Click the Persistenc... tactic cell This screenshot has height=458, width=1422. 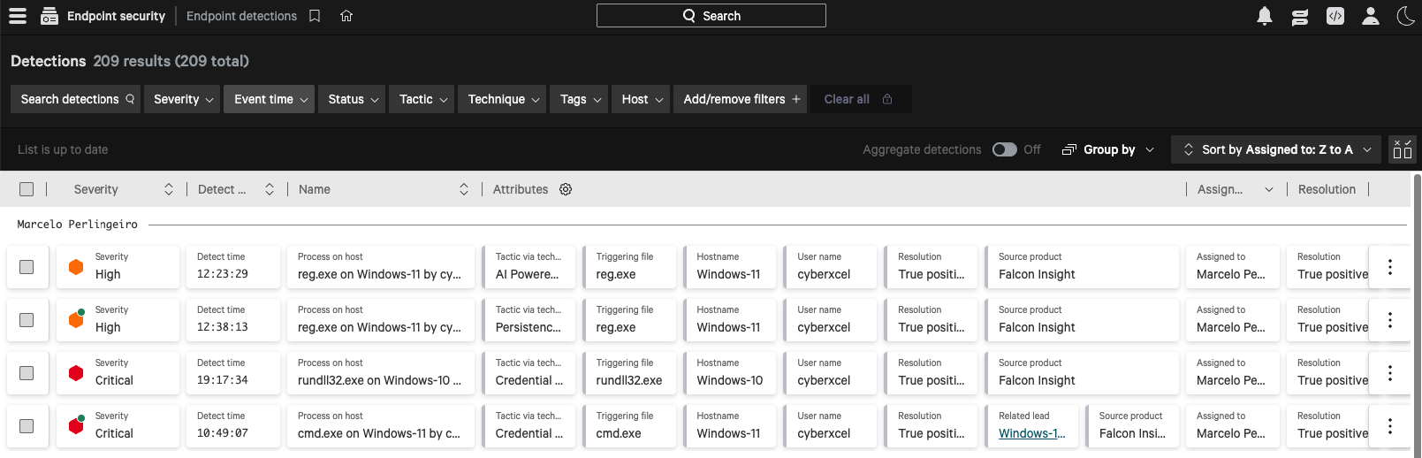click(x=528, y=319)
